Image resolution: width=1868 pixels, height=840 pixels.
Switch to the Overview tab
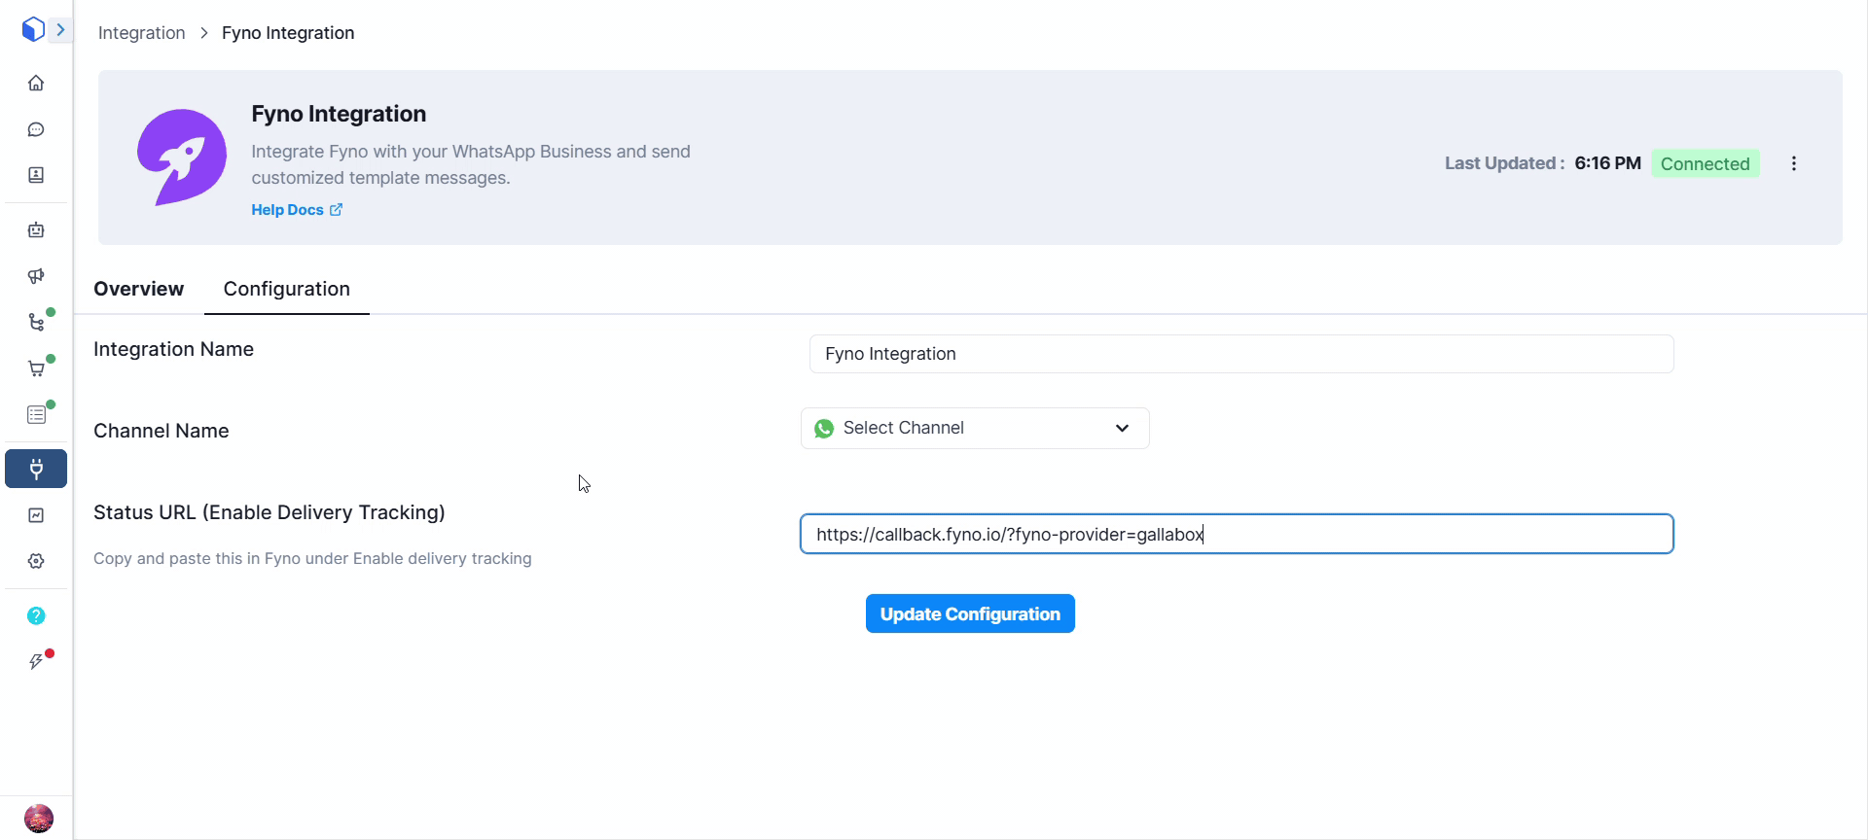tap(138, 289)
